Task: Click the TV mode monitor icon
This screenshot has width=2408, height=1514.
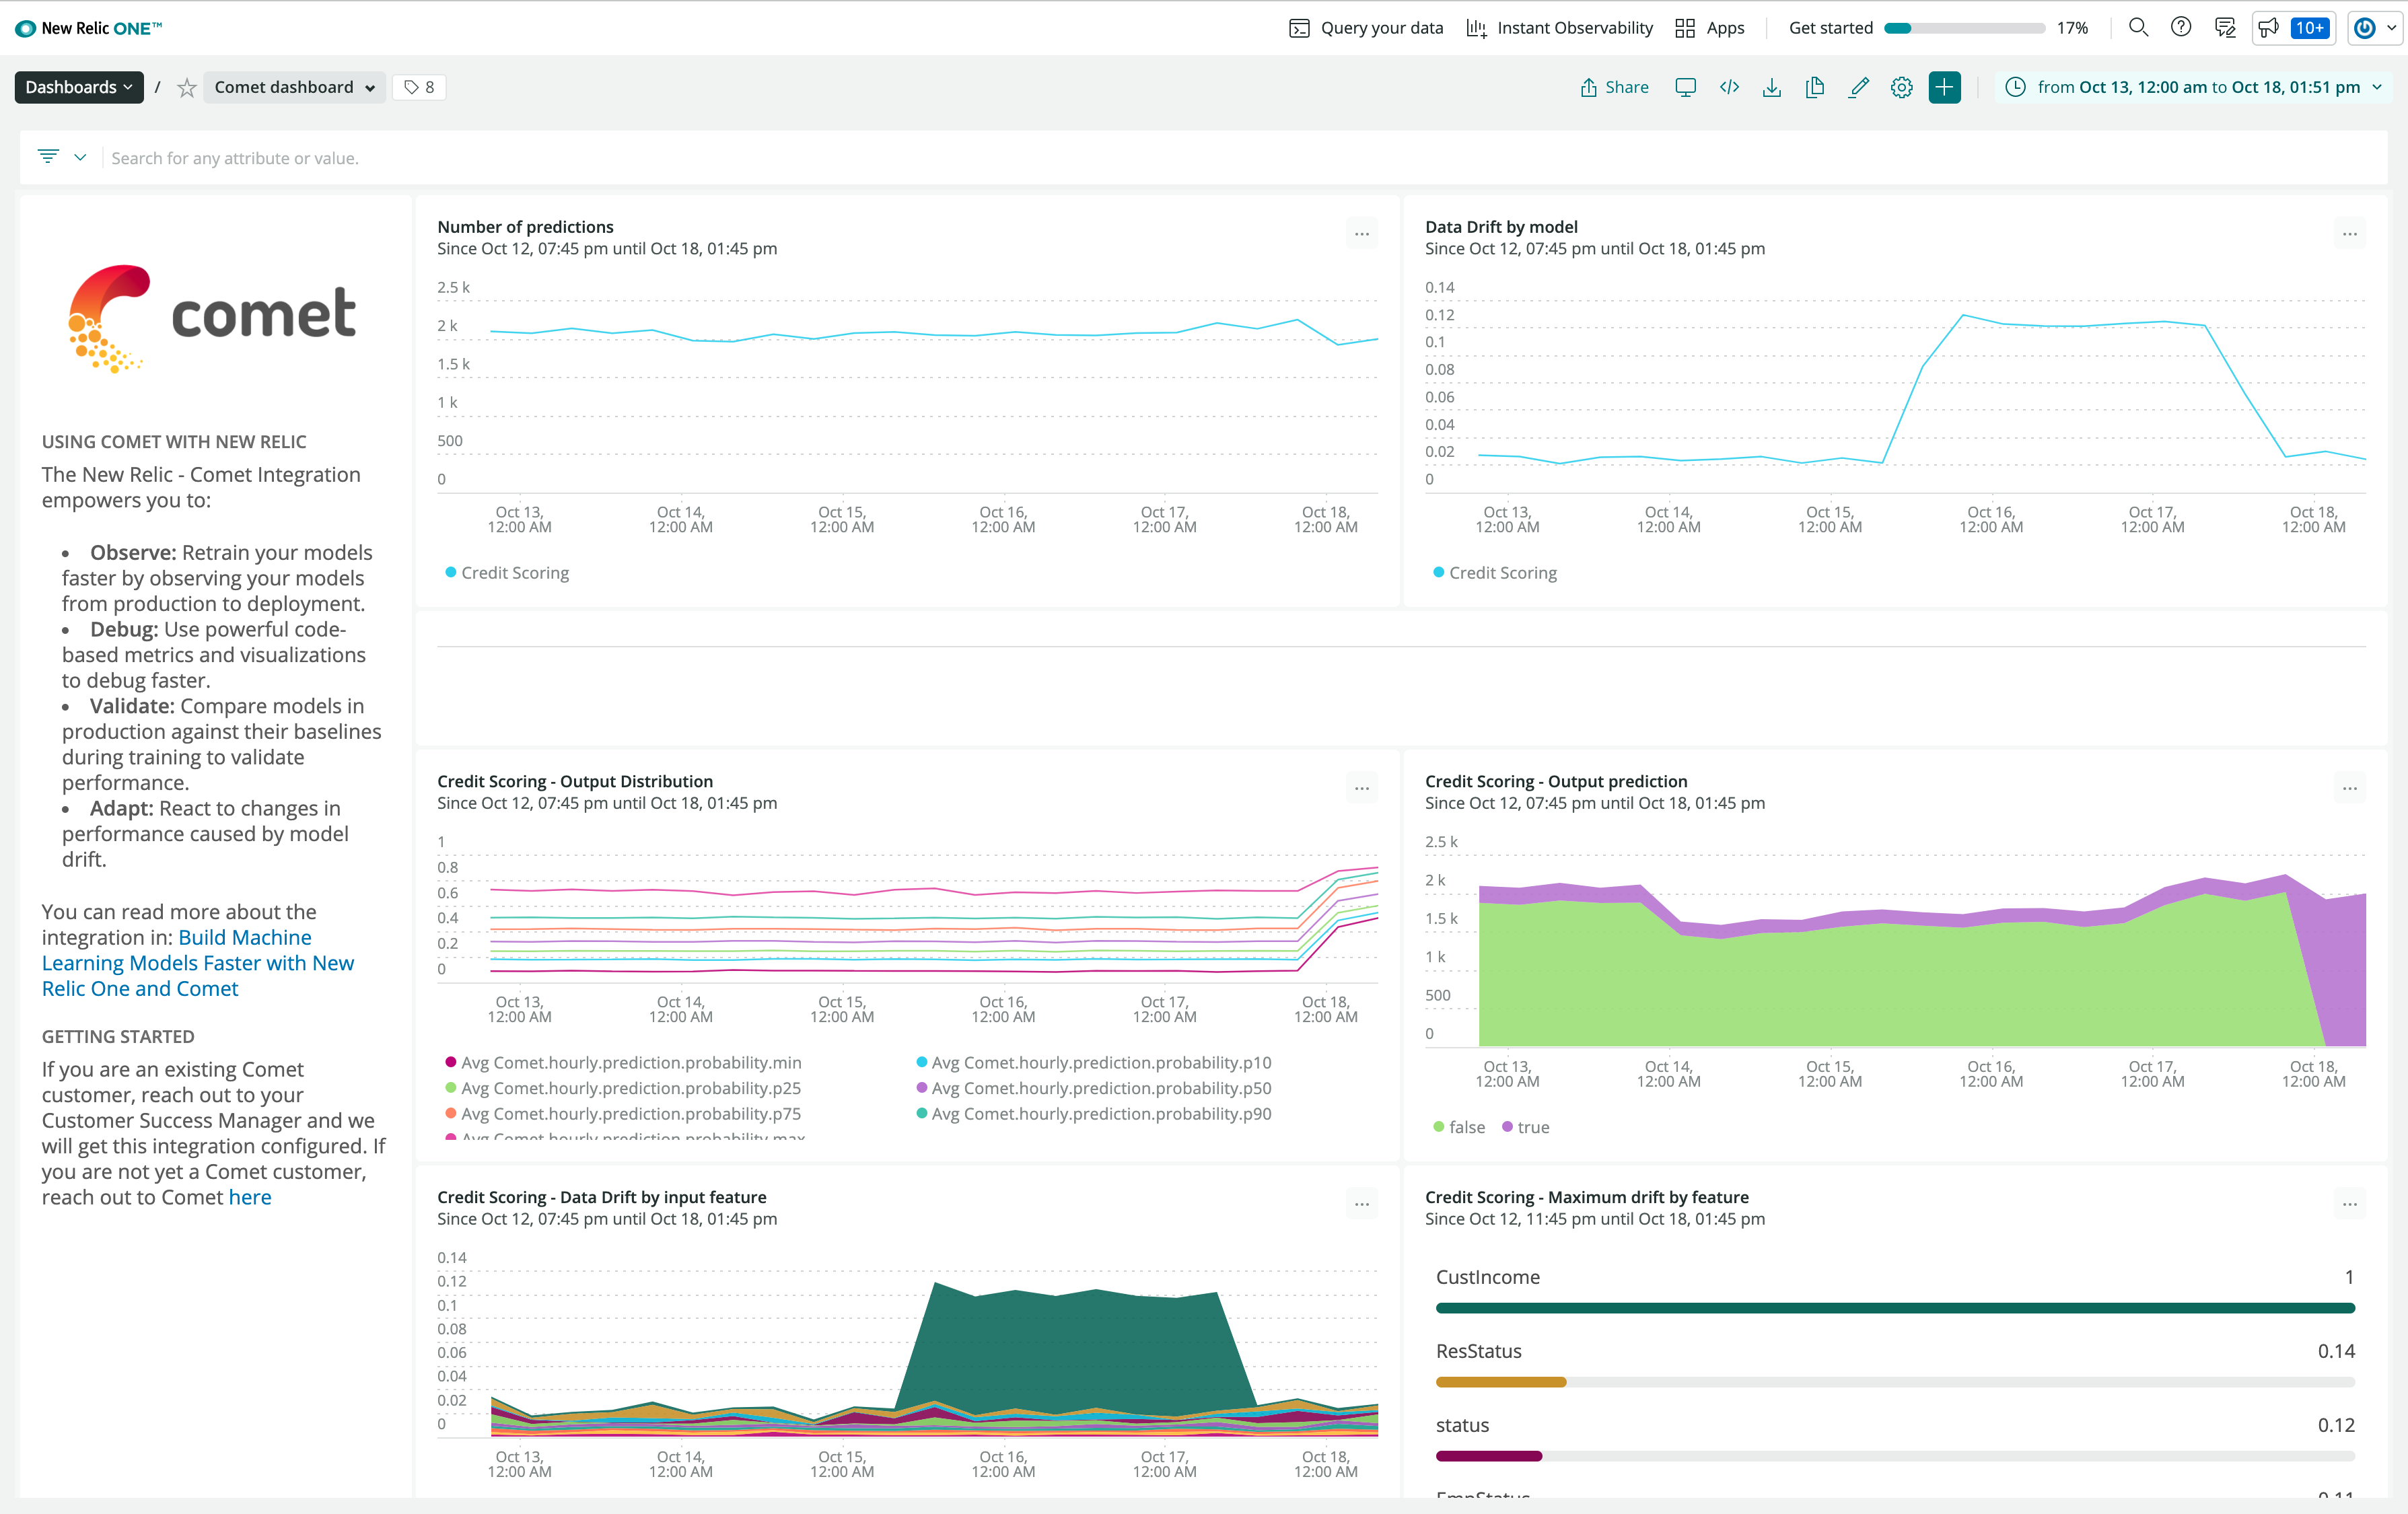Action: (x=1685, y=87)
